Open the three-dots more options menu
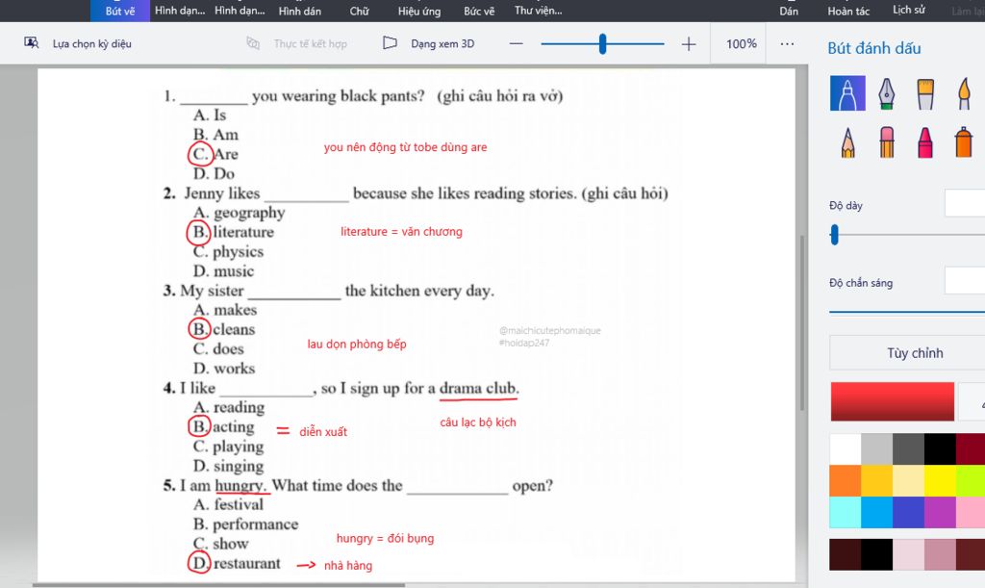This screenshot has width=985, height=588. click(787, 44)
